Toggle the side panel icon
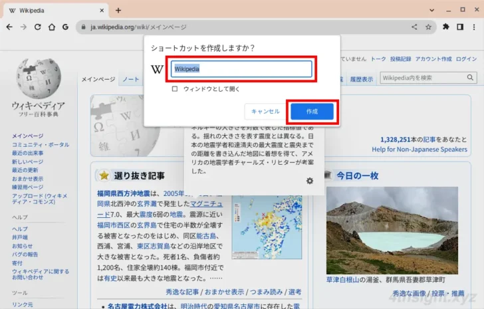This screenshot has width=484, height=309. pyautogui.click(x=460, y=27)
